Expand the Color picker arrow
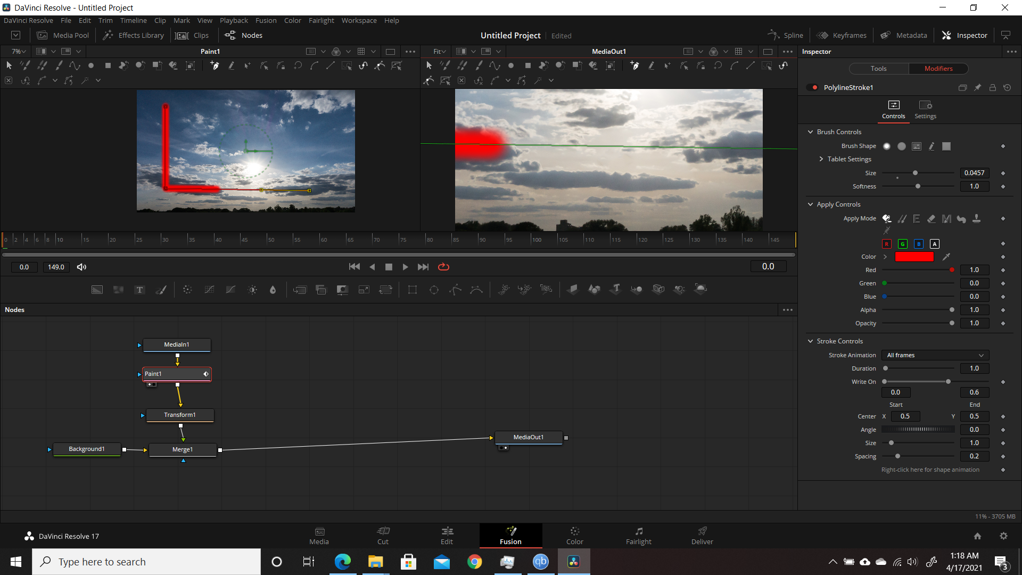 tap(885, 257)
